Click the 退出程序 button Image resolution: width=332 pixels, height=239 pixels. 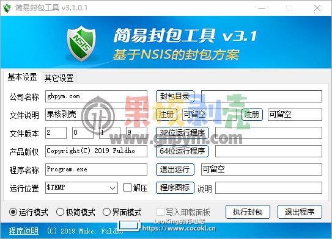300,212
